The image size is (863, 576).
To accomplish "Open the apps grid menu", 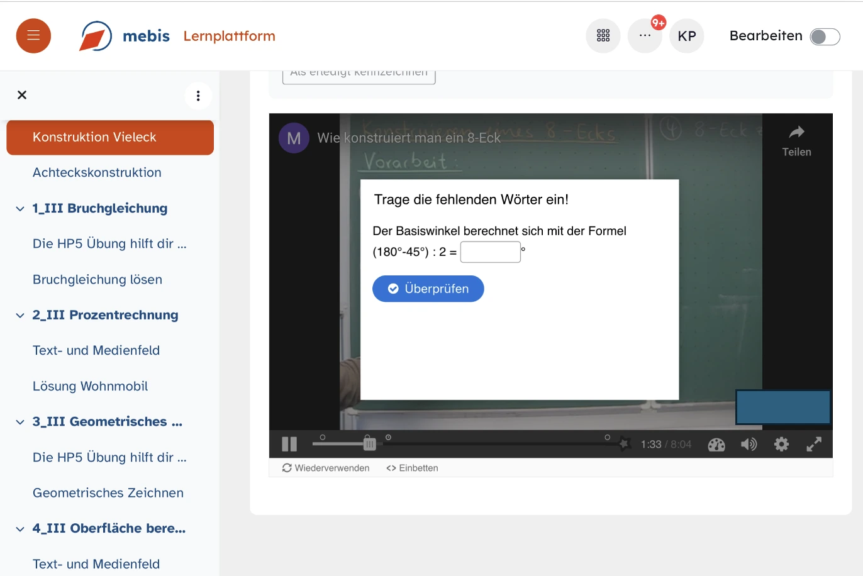I will [603, 36].
